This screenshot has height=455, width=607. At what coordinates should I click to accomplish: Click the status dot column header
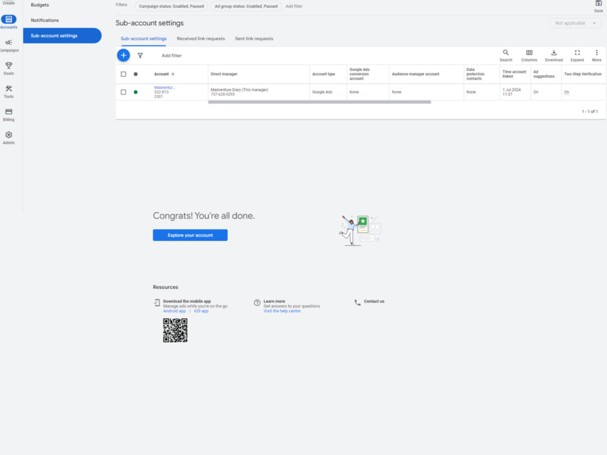coord(135,74)
